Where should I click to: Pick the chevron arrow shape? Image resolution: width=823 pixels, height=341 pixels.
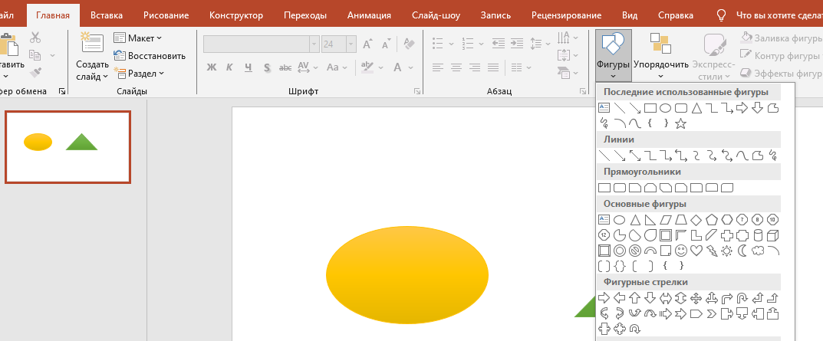tap(711, 313)
